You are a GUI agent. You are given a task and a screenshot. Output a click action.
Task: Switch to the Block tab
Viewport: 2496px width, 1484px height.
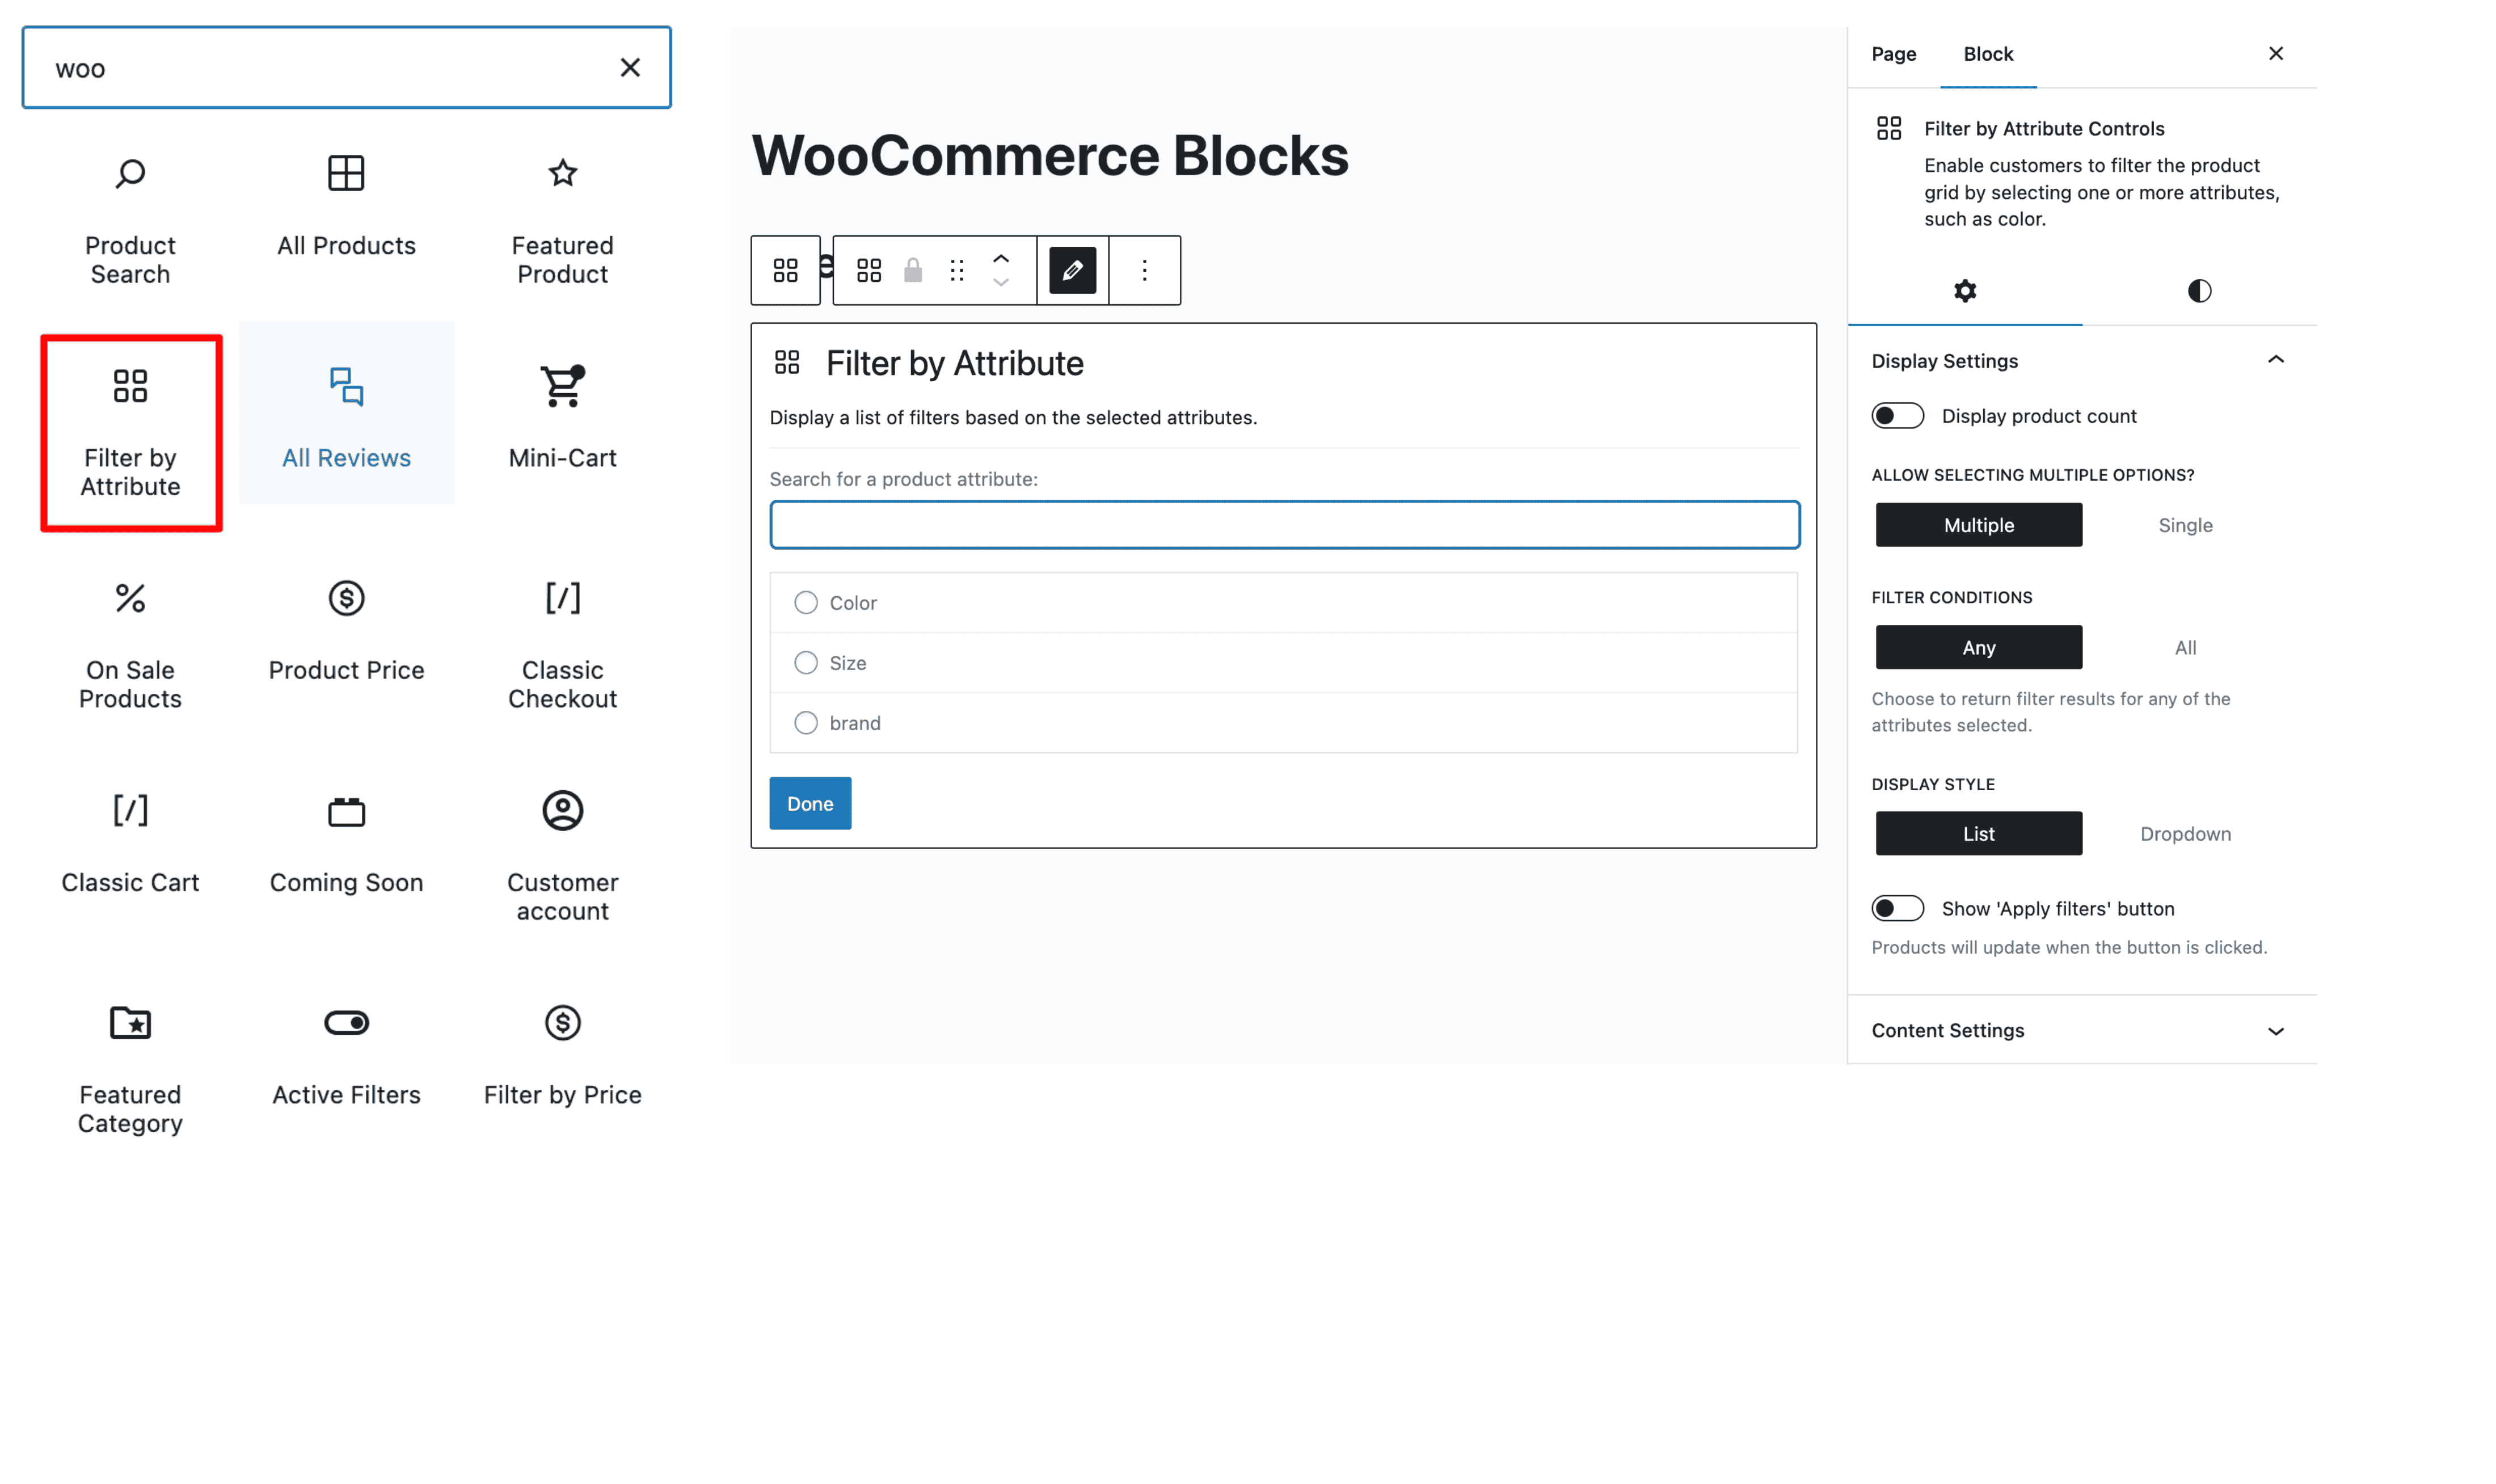(1987, 54)
